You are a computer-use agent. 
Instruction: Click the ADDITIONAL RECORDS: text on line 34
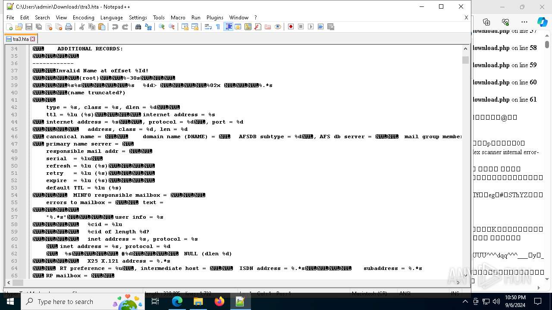(90, 49)
